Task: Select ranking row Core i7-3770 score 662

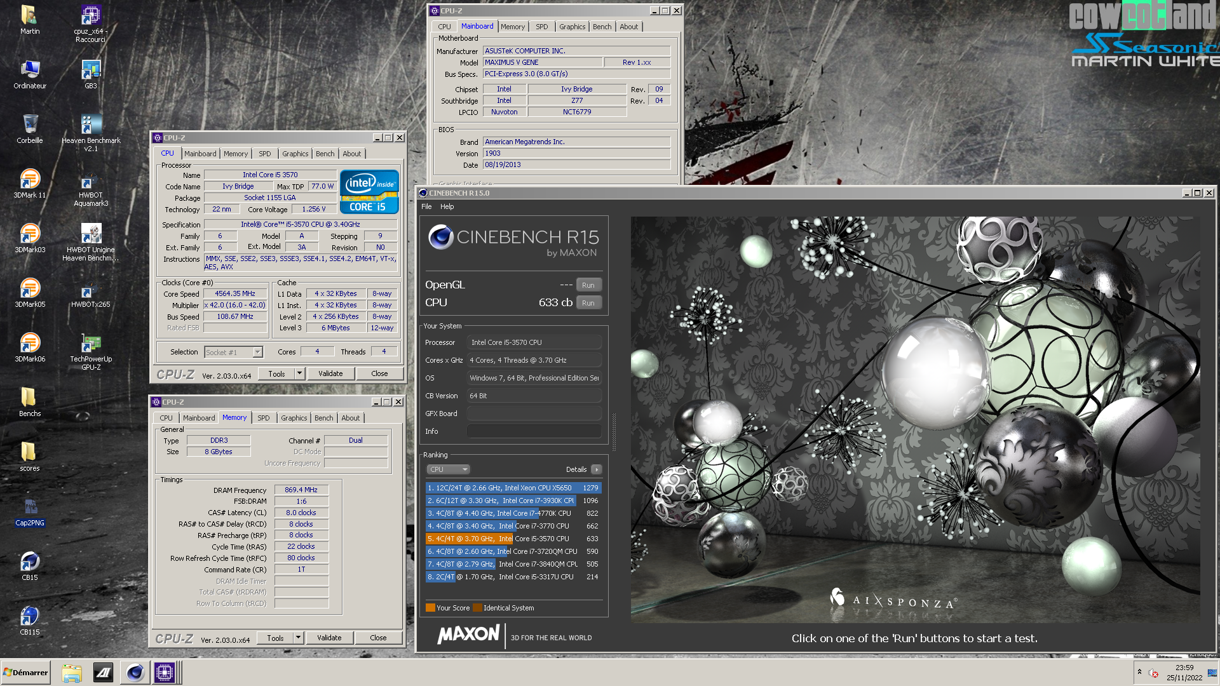Action: coord(513,526)
